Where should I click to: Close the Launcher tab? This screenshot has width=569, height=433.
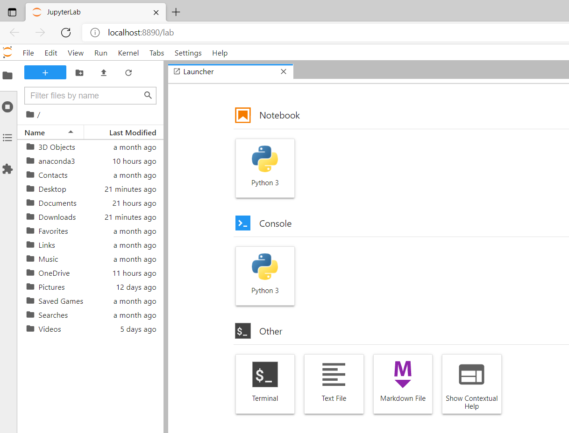point(283,72)
